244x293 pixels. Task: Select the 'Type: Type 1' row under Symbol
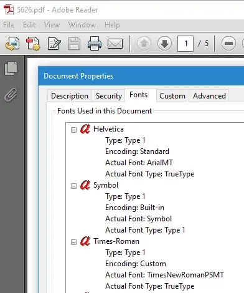(125, 196)
